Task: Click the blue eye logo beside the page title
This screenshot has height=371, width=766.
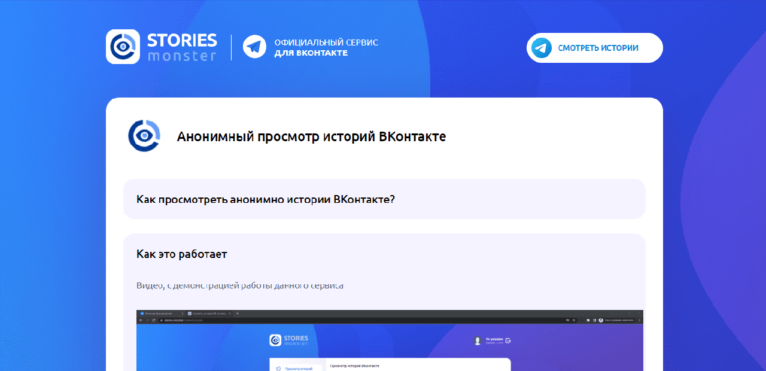Action: (144, 136)
